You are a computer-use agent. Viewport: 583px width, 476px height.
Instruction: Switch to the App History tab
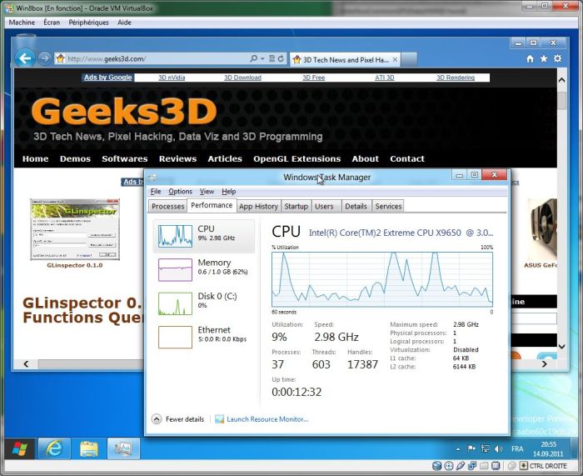[258, 206]
